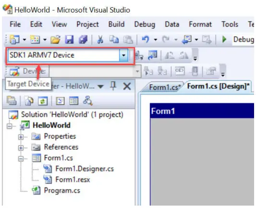
Task: Open the Debug menu
Action: click(x=145, y=24)
